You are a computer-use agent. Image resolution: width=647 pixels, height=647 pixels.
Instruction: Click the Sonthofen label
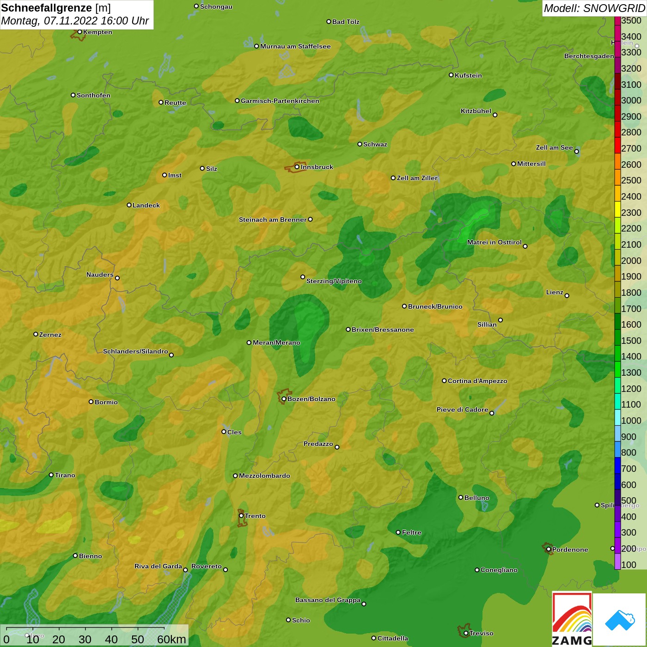93,95
